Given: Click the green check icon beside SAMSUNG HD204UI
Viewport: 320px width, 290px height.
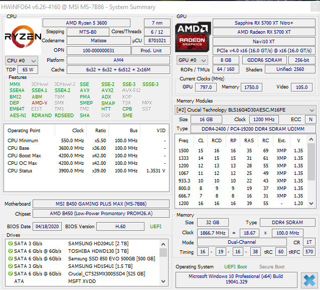Looking at the screenshot, I should point(10,243).
